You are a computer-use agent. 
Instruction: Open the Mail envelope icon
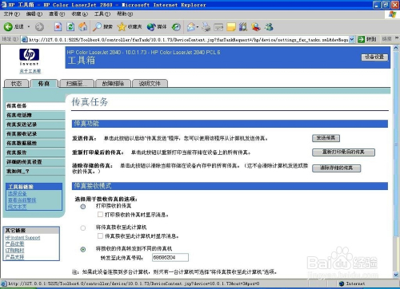pyautogui.click(x=191, y=27)
